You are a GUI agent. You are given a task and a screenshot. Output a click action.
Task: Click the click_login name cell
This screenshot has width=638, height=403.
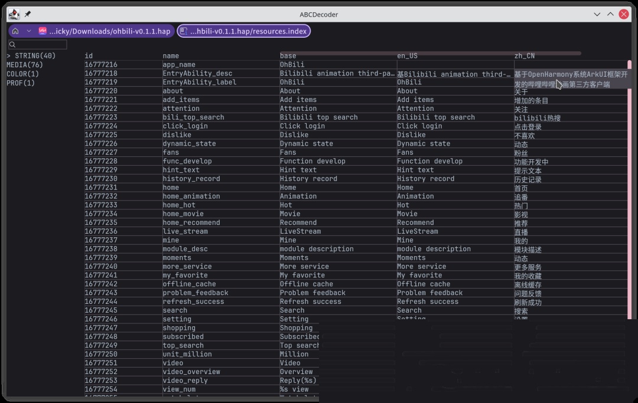coord(185,126)
